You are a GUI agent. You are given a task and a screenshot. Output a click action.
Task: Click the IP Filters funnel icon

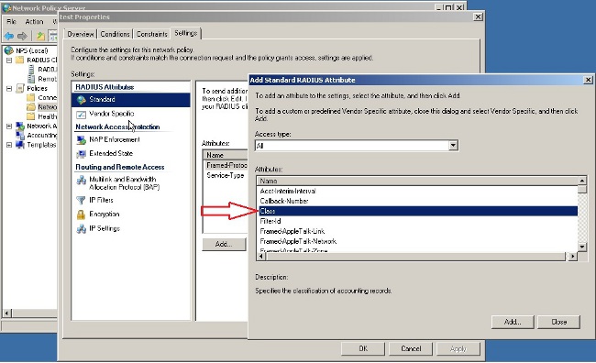[x=81, y=201]
